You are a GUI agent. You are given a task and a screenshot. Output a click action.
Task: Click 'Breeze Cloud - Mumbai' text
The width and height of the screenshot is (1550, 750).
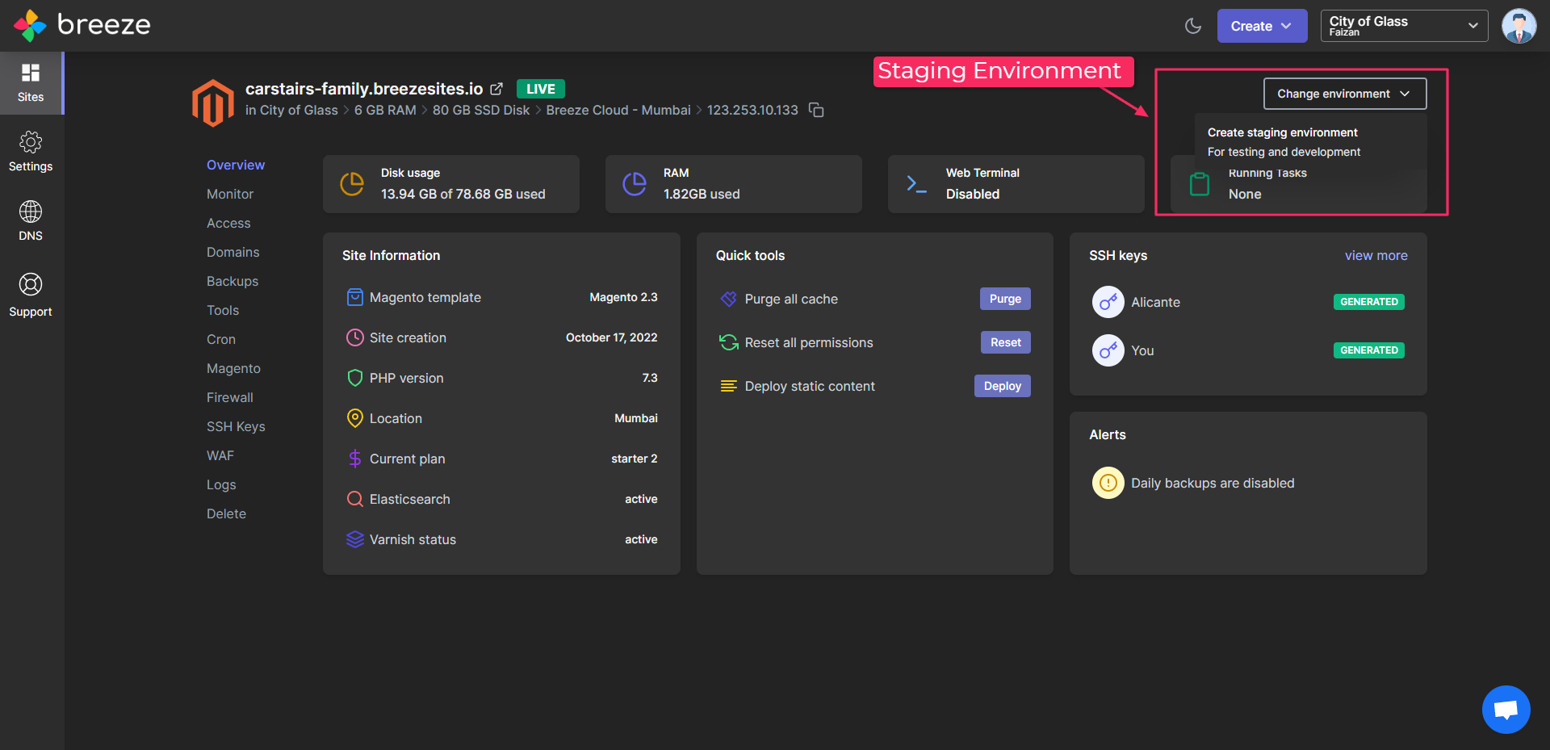coord(618,110)
